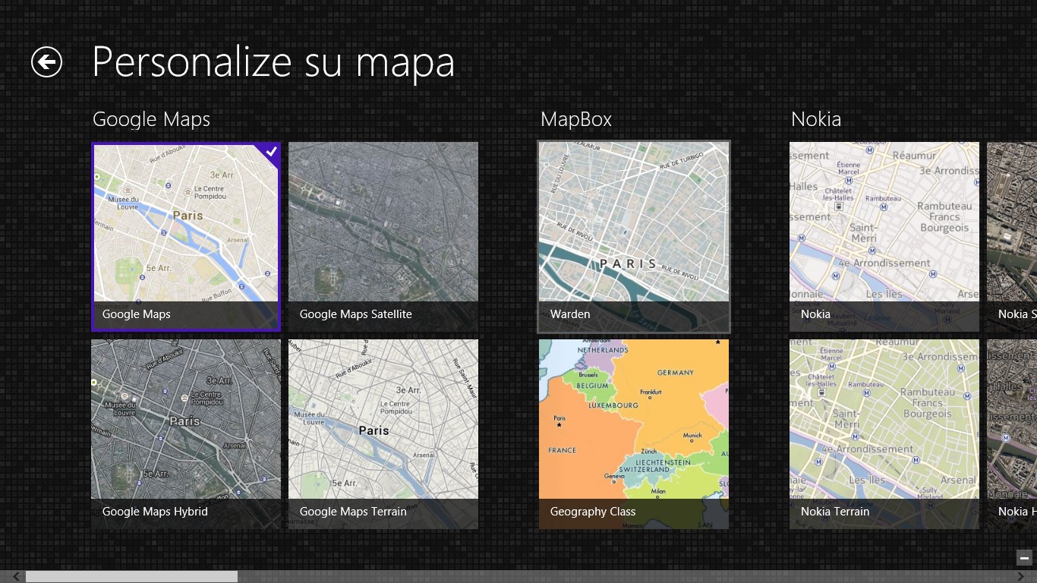Choose the MapBox Warden map style

point(634,237)
